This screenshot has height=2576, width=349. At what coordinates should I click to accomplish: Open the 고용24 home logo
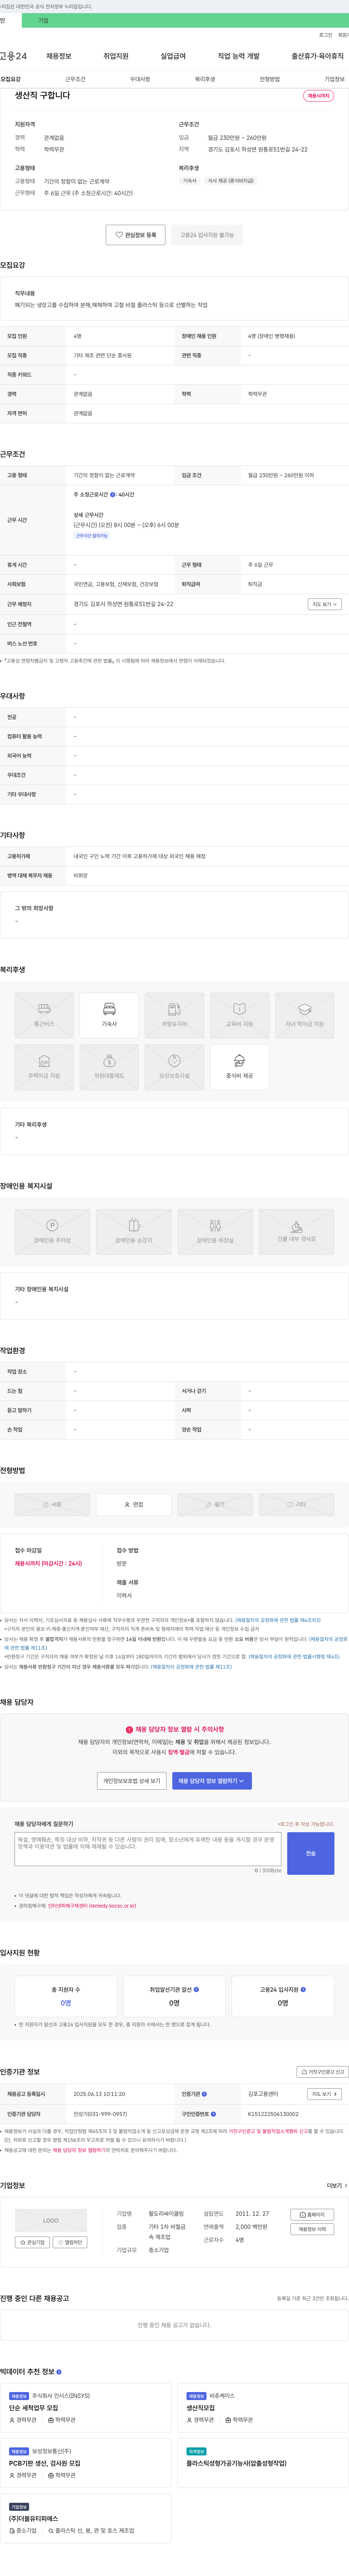coord(14,56)
